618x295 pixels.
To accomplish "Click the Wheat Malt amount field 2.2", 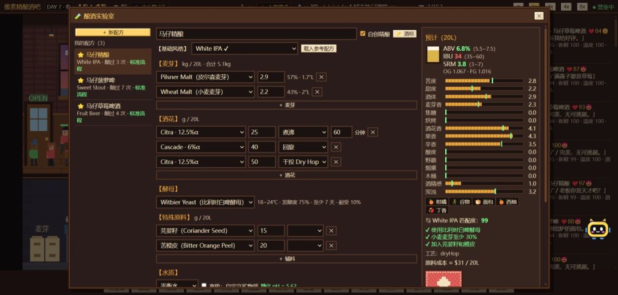I will [271, 92].
